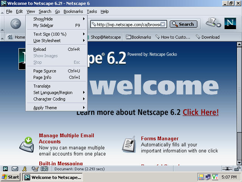Screen dimensions: 242x182
Task: Click the security padlock icon
Action: point(237,169)
